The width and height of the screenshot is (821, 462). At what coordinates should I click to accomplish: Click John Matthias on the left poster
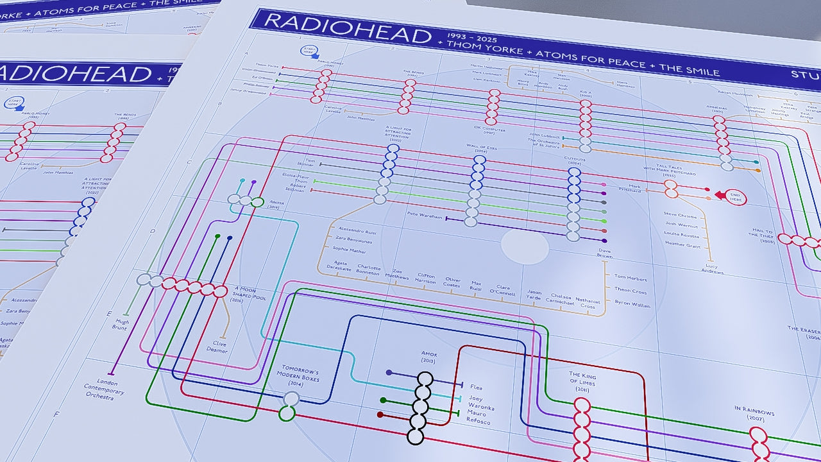[57, 171]
